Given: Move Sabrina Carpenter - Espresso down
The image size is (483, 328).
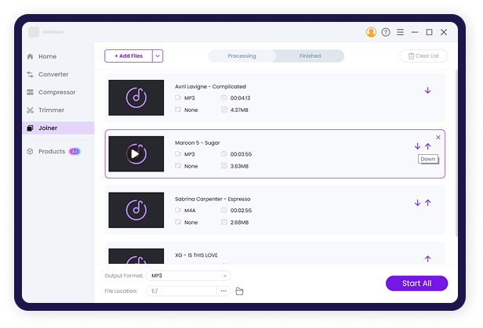Looking at the screenshot, I should (x=417, y=203).
